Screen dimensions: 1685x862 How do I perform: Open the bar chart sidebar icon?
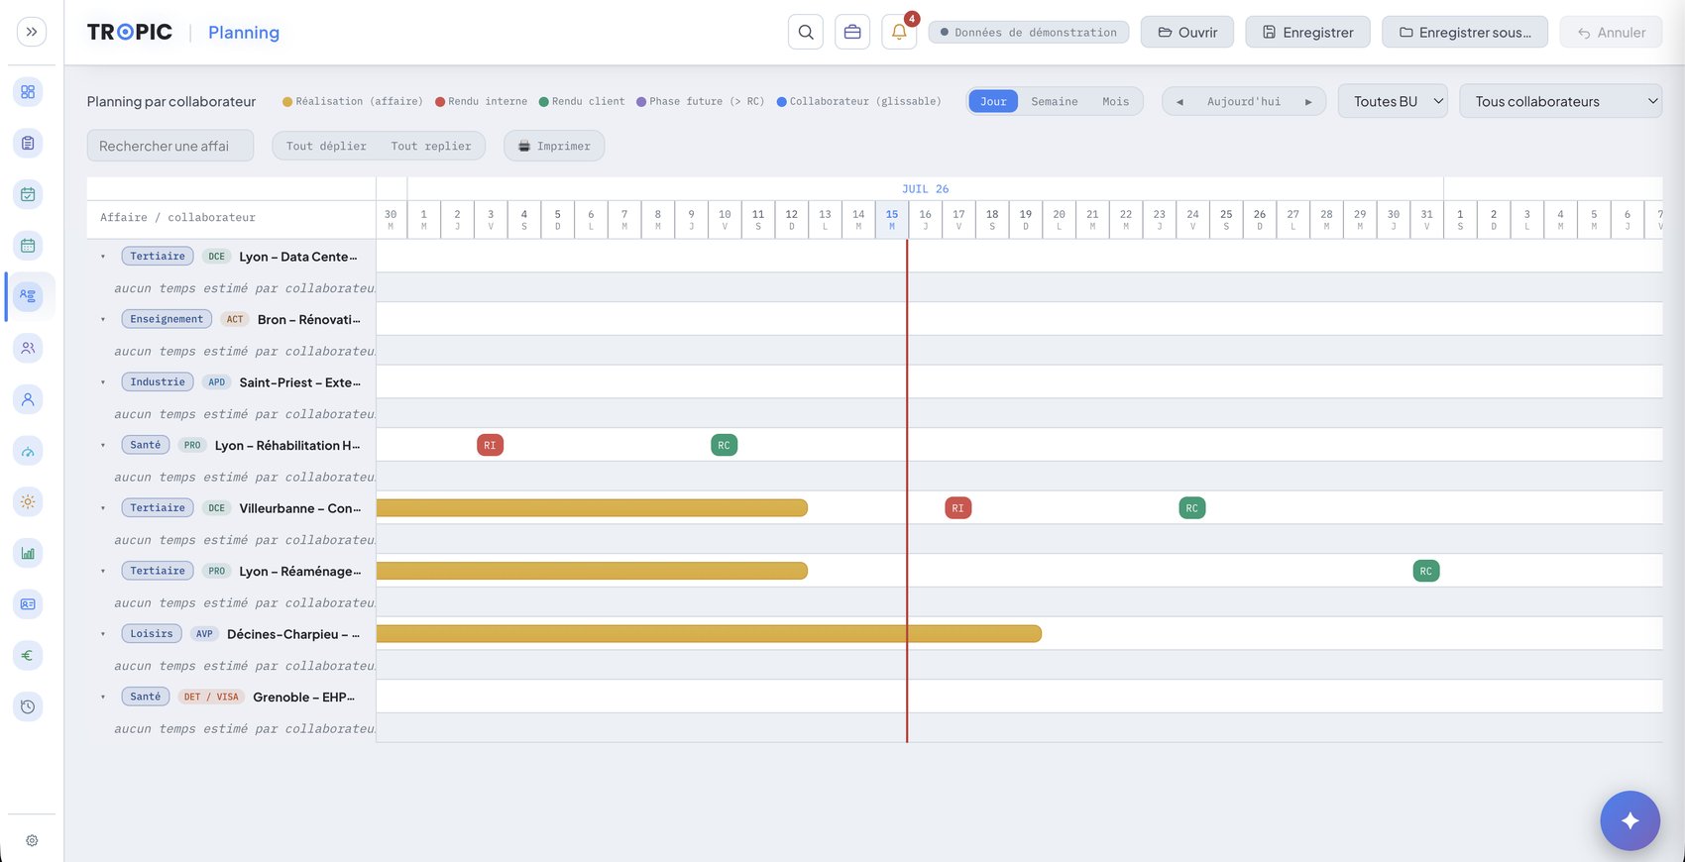point(28,553)
